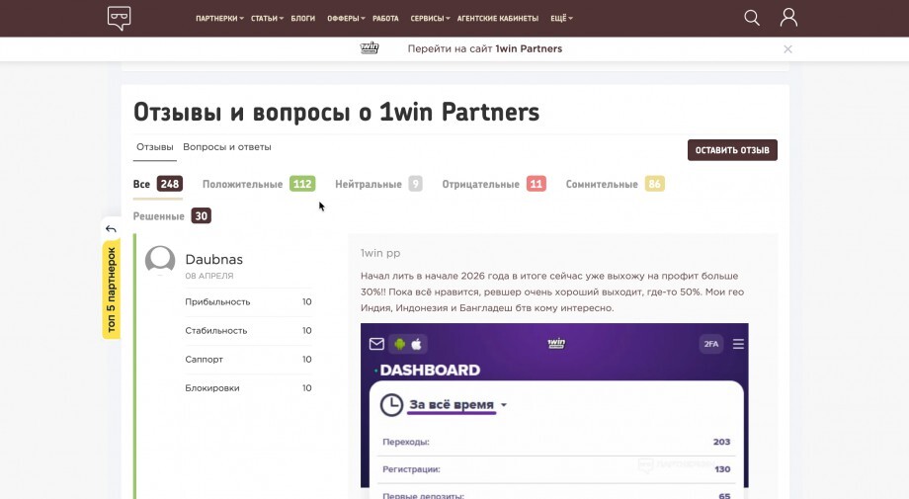Image resolution: width=909 pixels, height=499 pixels.
Task: Open the dashboard screenshot image
Action: coord(554,410)
